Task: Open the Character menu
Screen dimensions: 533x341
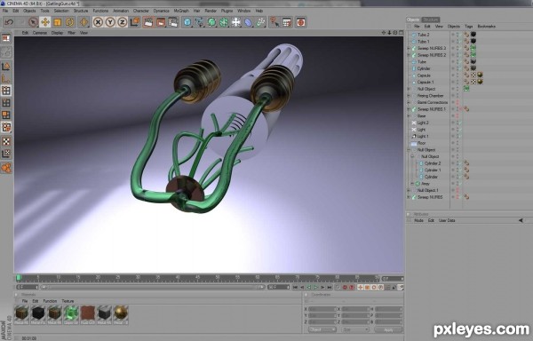Action: click(x=140, y=11)
